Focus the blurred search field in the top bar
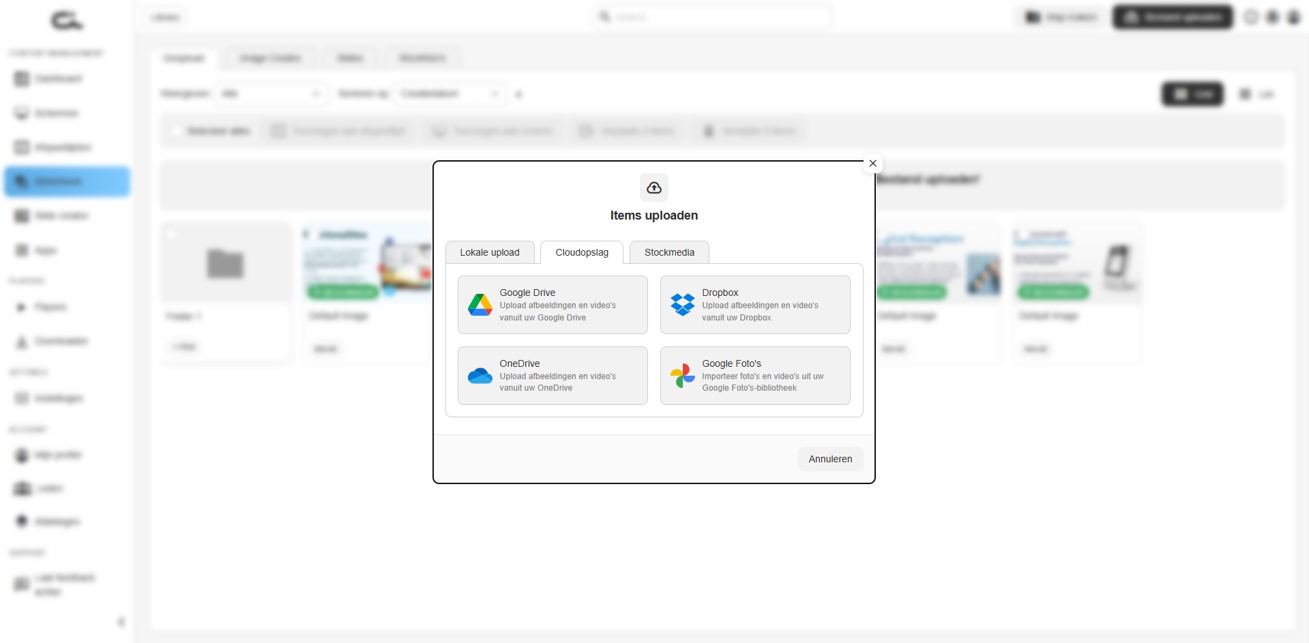 713,17
